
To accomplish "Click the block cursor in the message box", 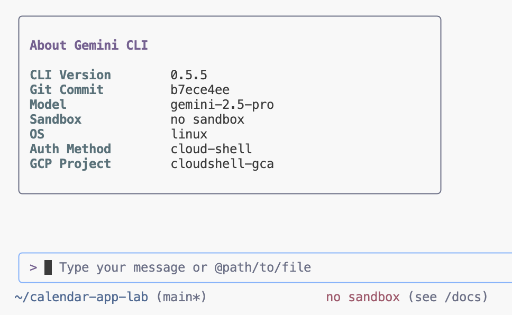I will [x=48, y=267].
